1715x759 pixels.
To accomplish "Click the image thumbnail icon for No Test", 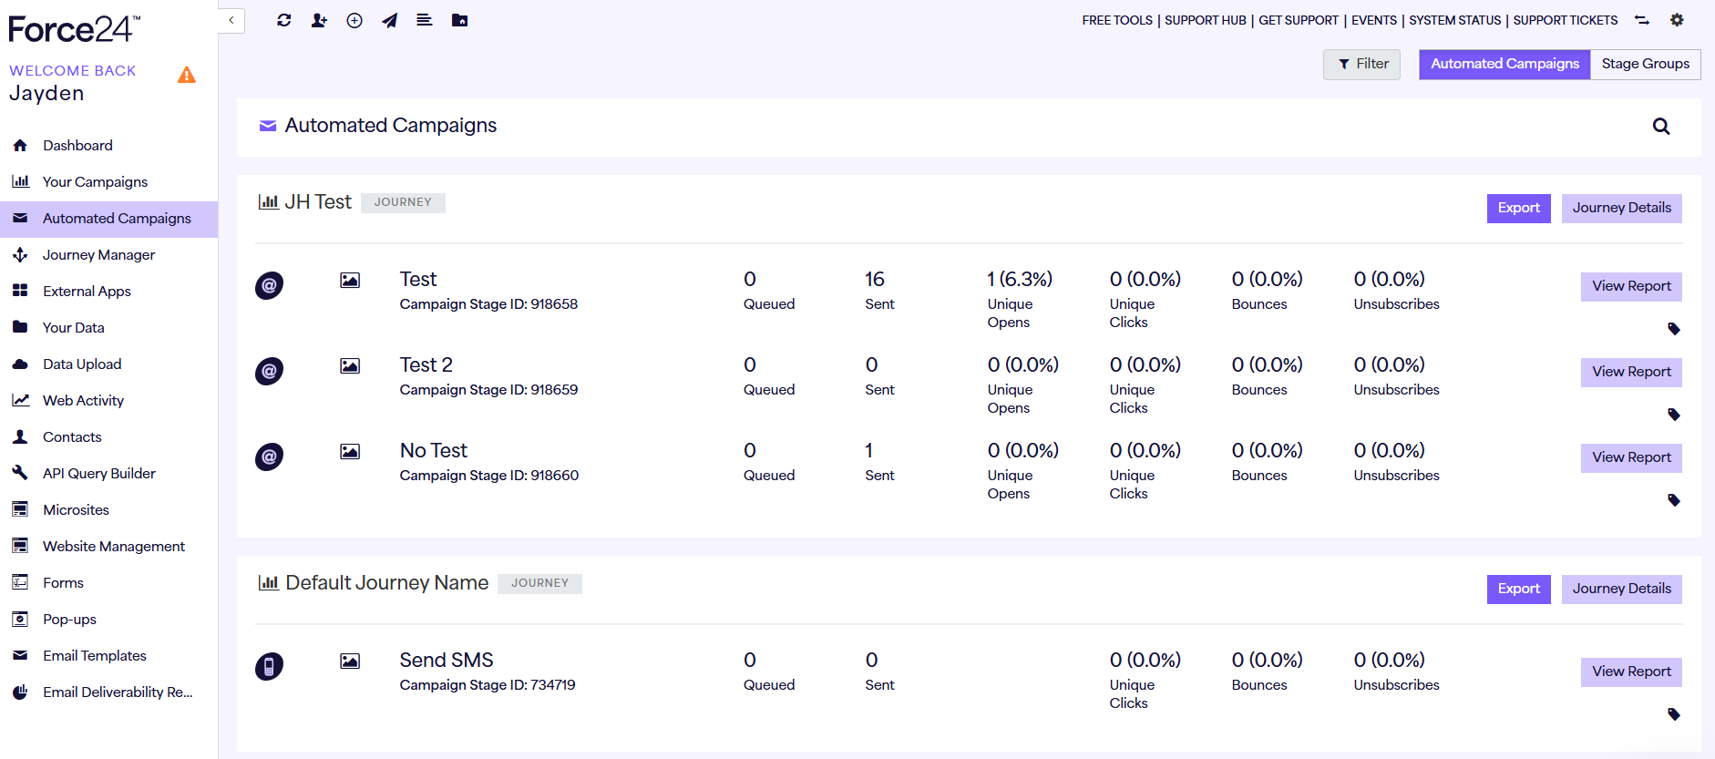I will click(350, 452).
